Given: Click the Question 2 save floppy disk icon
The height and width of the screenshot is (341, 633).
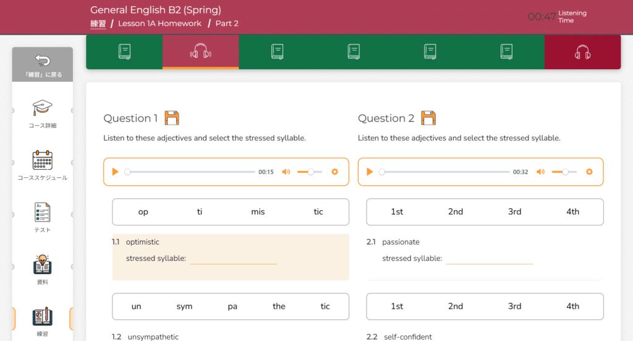Looking at the screenshot, I should [428, 118].
